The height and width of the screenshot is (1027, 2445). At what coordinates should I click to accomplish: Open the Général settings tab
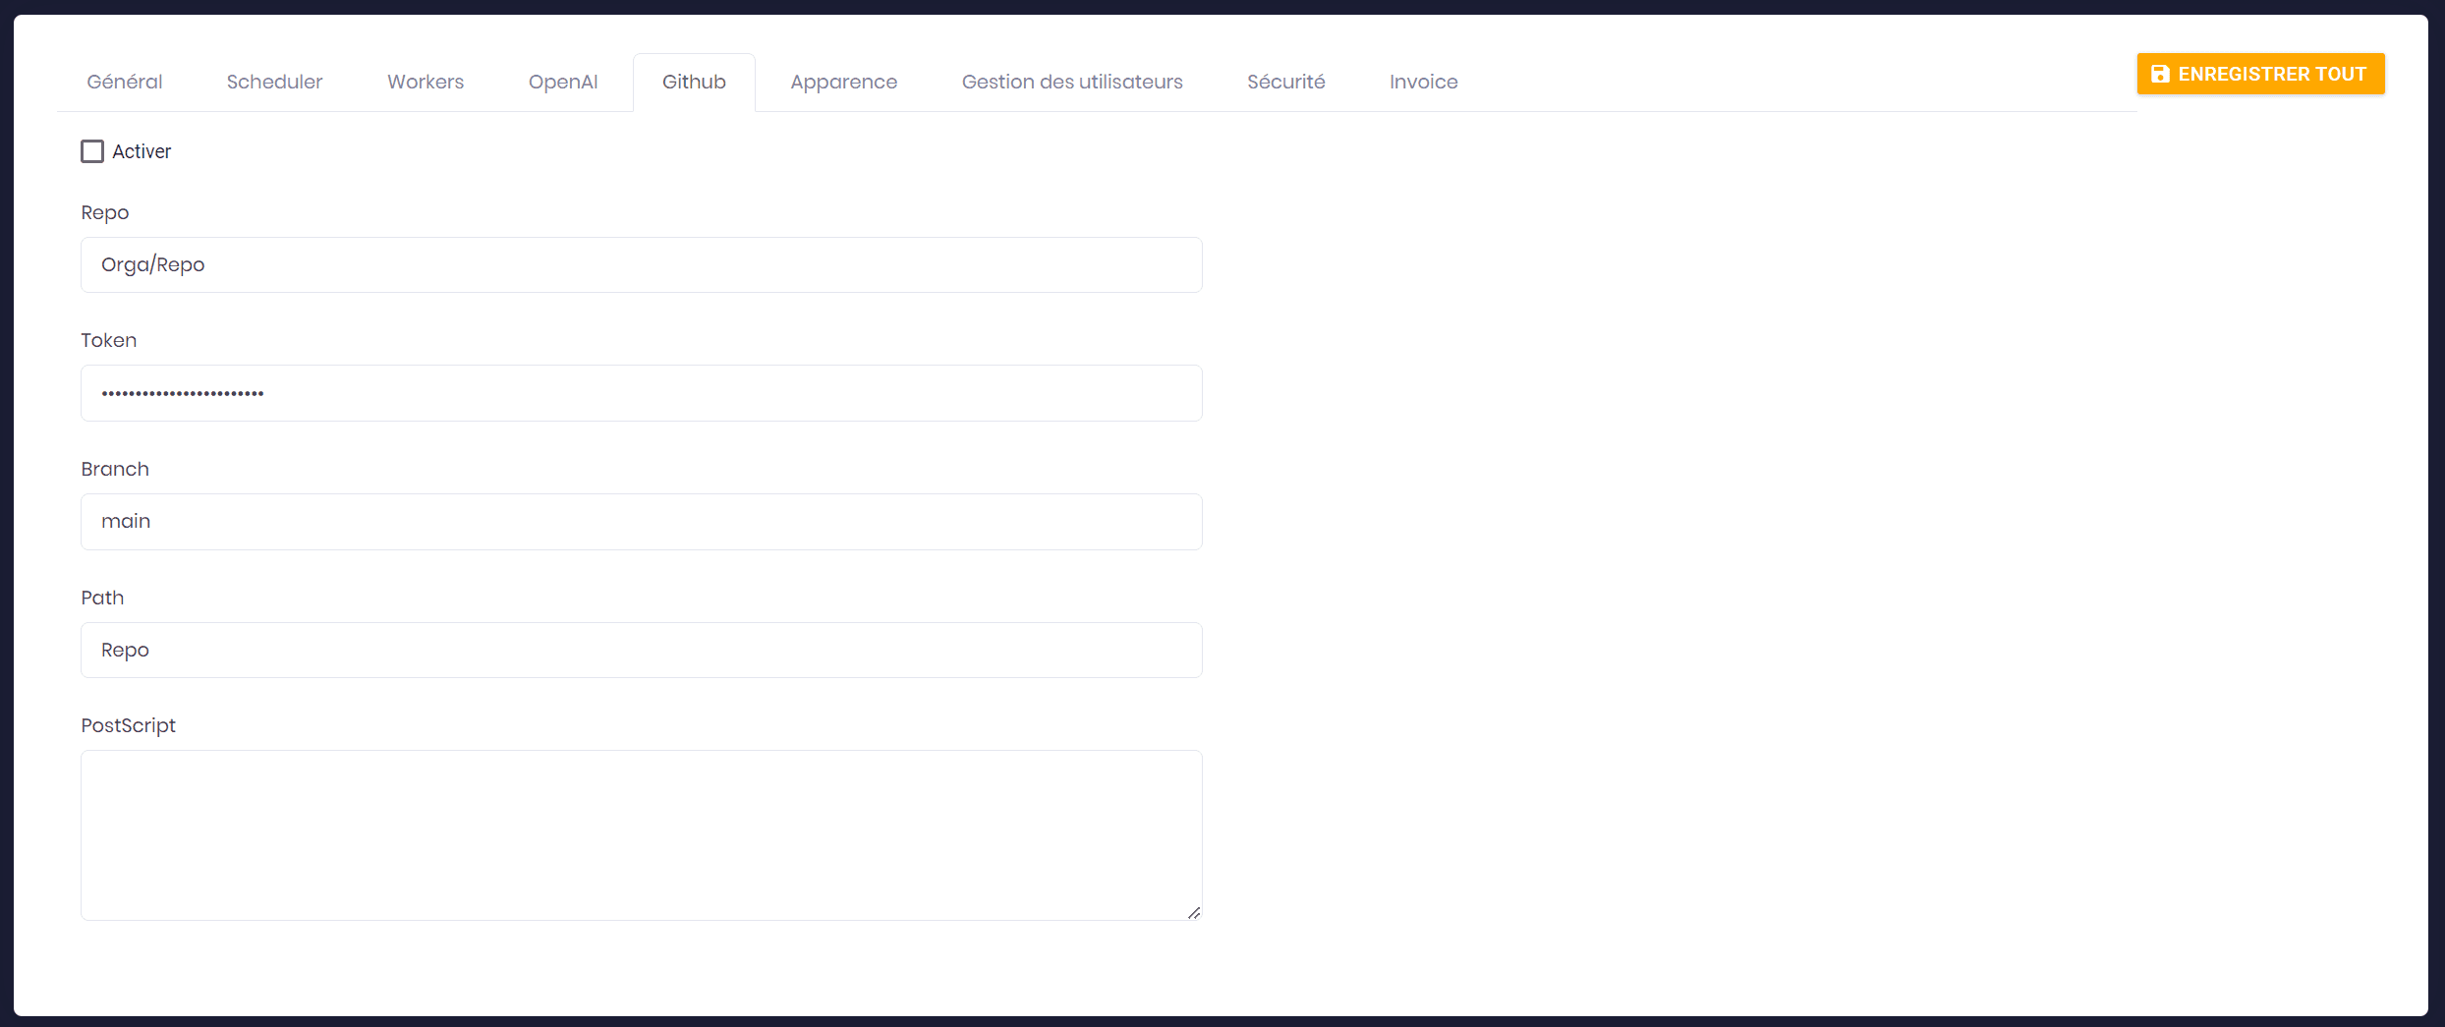[x=125, y=82]
